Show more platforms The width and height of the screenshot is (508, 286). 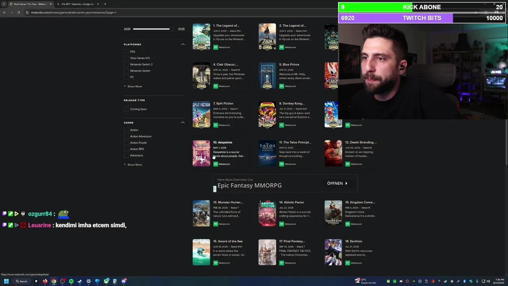pyautogui.click(x=133, y=86)
